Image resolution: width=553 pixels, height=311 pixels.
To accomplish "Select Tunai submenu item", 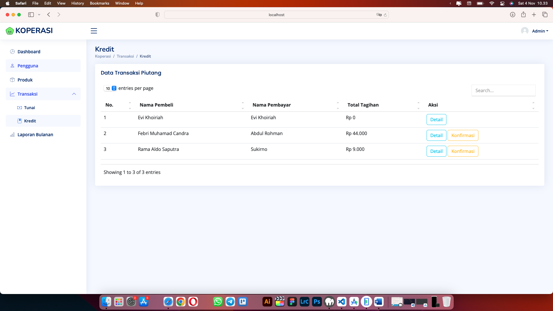I will click(29, 108).
